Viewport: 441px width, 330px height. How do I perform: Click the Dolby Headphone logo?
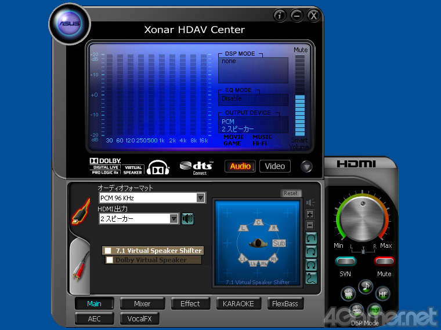158,167
